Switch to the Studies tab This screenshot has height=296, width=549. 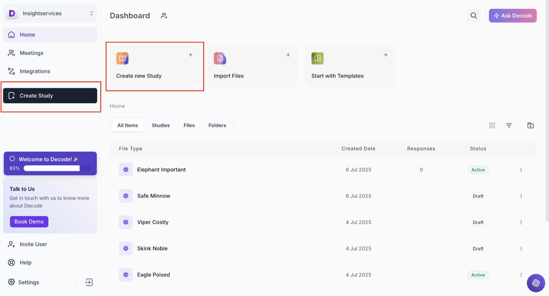(x=161, y=125)
